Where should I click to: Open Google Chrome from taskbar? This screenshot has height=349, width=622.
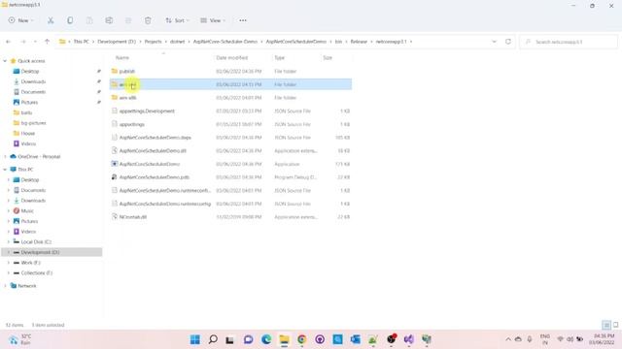[302, 339]
